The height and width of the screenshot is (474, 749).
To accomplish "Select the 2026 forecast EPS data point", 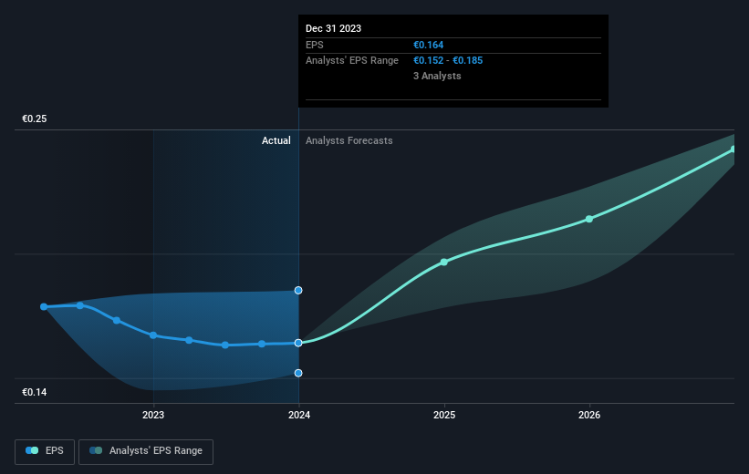I will [589, 219].
